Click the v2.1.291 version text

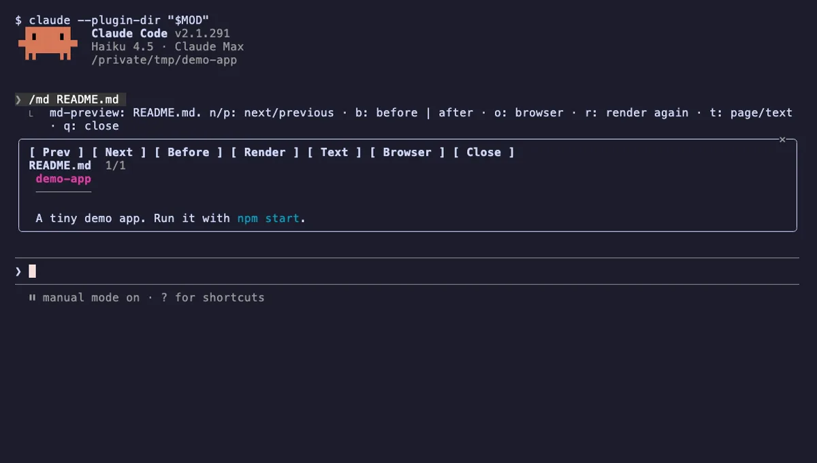click(202, 33)
